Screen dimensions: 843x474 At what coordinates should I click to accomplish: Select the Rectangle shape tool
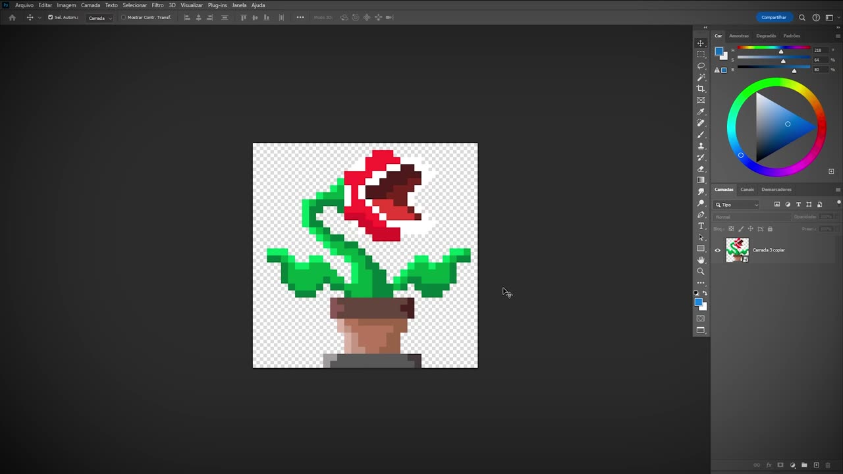701,249
